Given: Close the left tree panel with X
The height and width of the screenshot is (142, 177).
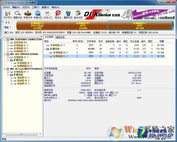Looking at the screenshot, I should point(41,36).
